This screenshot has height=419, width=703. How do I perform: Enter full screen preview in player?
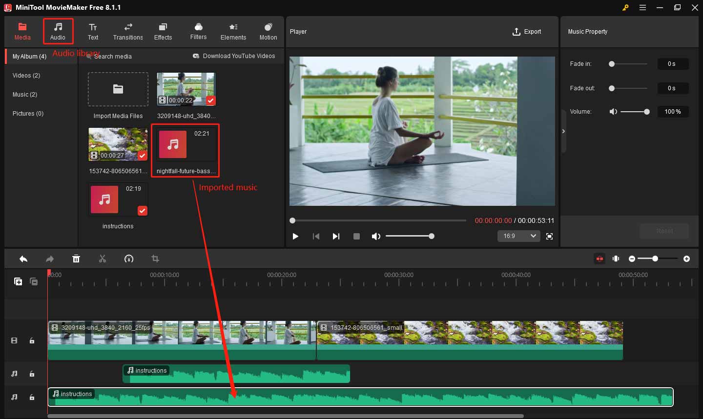coord(549,236)
